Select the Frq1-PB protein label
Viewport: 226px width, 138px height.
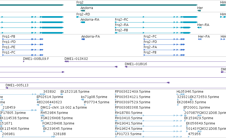[9, 37]
